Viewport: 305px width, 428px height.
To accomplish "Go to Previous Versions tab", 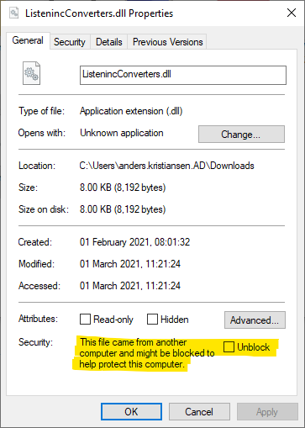I will pos(167,42).
